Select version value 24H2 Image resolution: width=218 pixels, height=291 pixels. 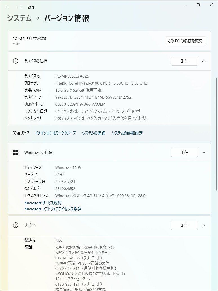click(x=60, y=175)
